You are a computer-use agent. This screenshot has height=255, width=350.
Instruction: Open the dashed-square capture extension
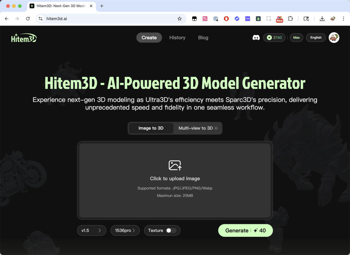[269, 19]
